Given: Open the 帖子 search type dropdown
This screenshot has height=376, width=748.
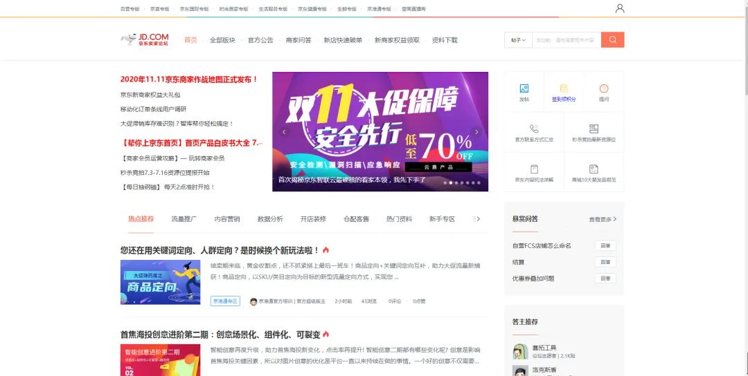Looking at the screenshot, I should (518, 40).
